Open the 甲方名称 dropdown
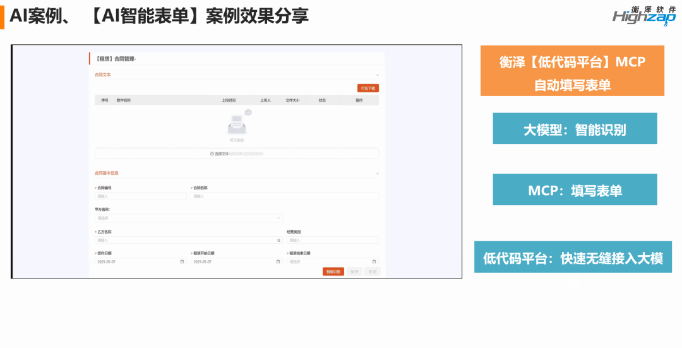This screenshot has height=348, width=682. 188,218
